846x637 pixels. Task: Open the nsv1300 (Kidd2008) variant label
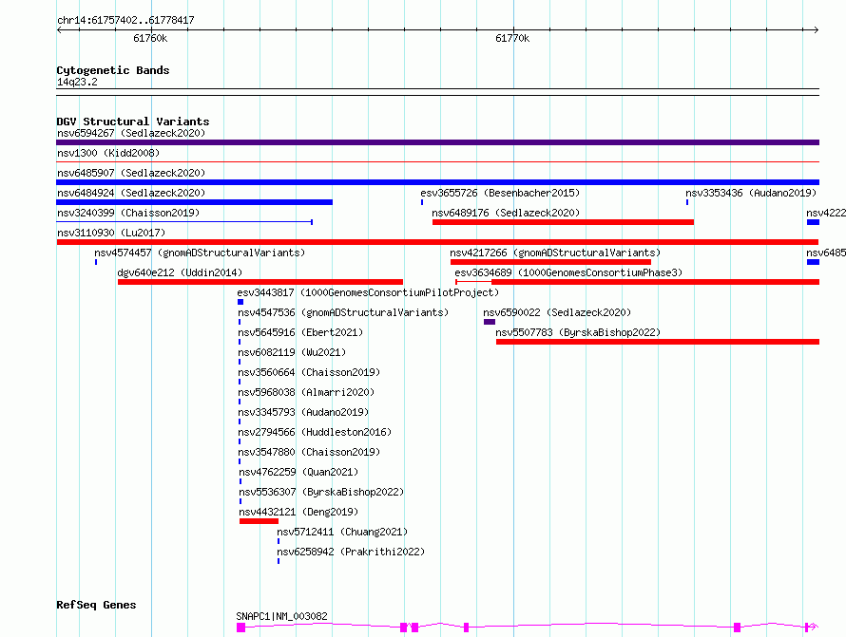point(108,153)
